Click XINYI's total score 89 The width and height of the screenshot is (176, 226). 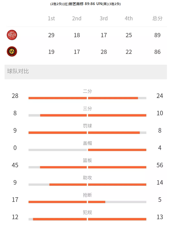(x=157, y=35)
